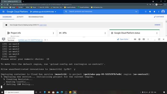
Task: Open a new Chrome tab with plus
Action: pyautogui.click(x=23, y=2)
